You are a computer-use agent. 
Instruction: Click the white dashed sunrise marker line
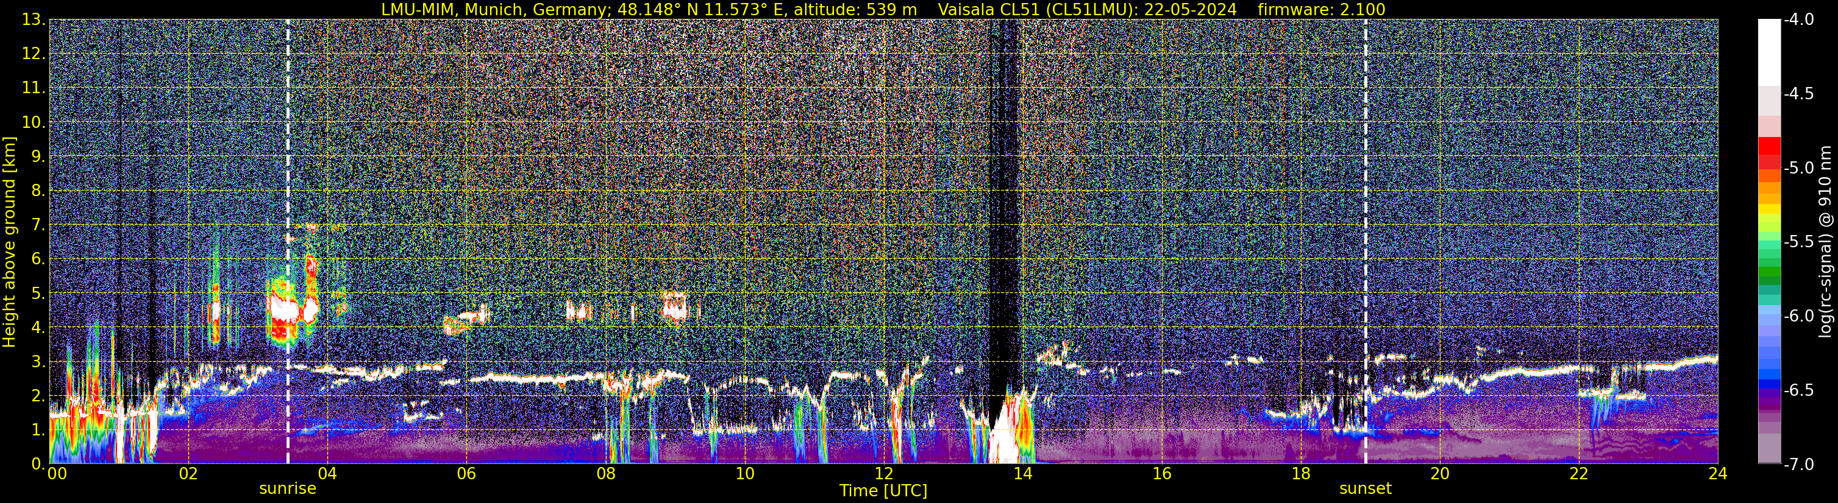[x=288, y=242]
